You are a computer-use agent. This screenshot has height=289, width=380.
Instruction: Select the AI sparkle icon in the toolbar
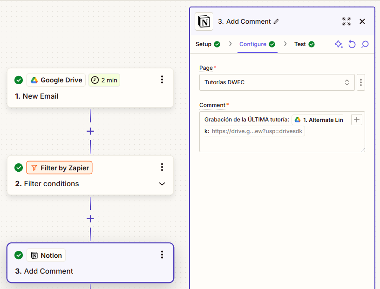click(x=339, y=44)
